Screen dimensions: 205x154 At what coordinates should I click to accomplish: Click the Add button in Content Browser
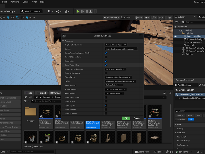29,93
